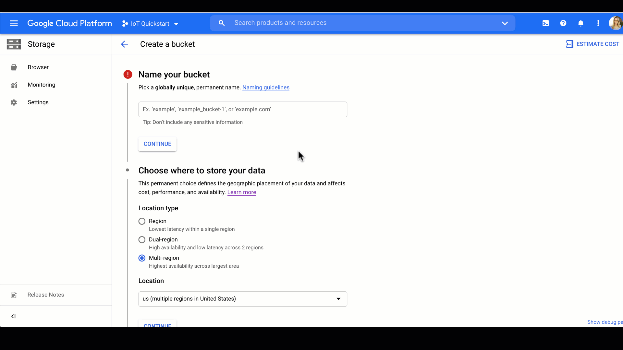Click the user account avatar
The width and height of the screenshot is (623, 350).
point(616,23)
